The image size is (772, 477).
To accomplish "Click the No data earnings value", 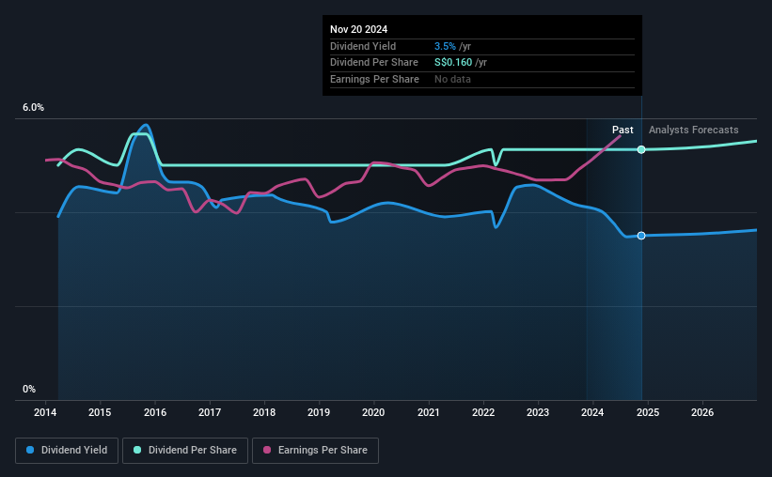I will coord(452,79).
